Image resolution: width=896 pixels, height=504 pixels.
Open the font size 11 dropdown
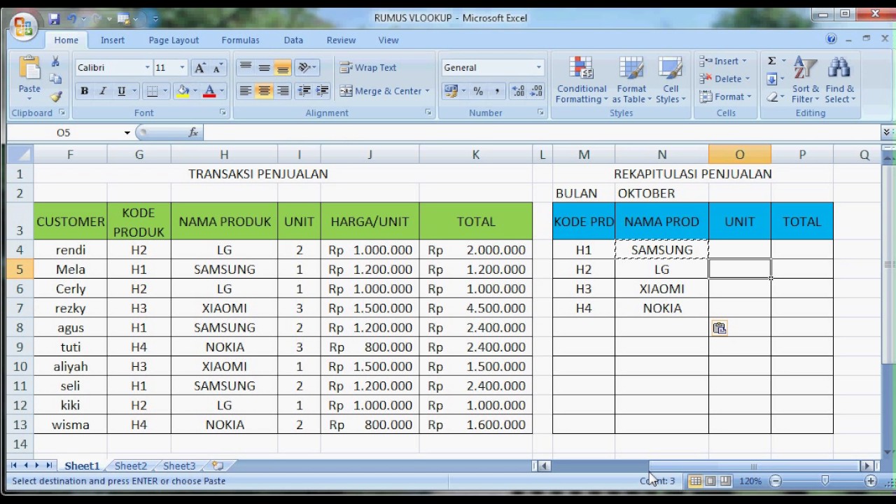tap(182, 68)
